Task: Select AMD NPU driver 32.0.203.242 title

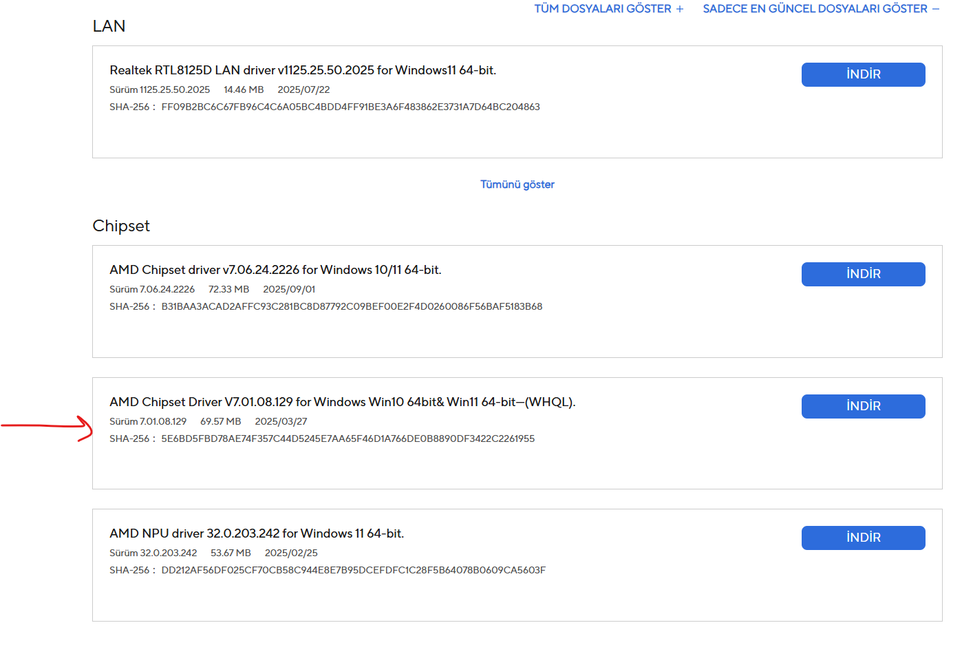Action: tap(257, 533)
